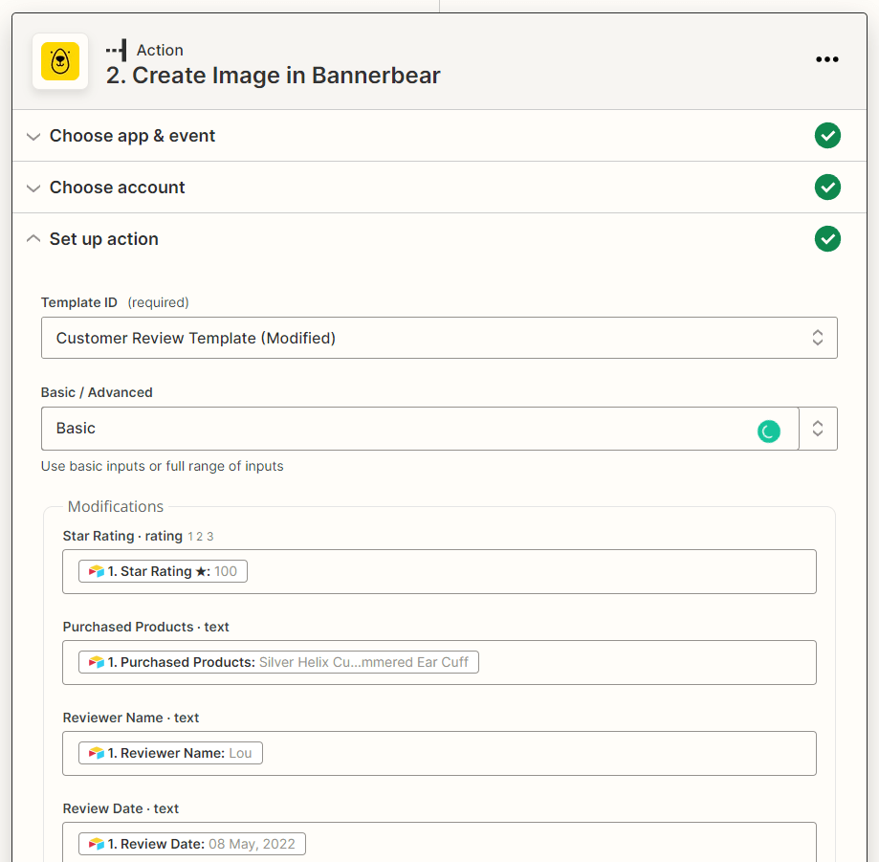Click Airtable icon in Review Date pill
Image resolution: width=879 pixels, height=862 pixels.
coord(97,844)
